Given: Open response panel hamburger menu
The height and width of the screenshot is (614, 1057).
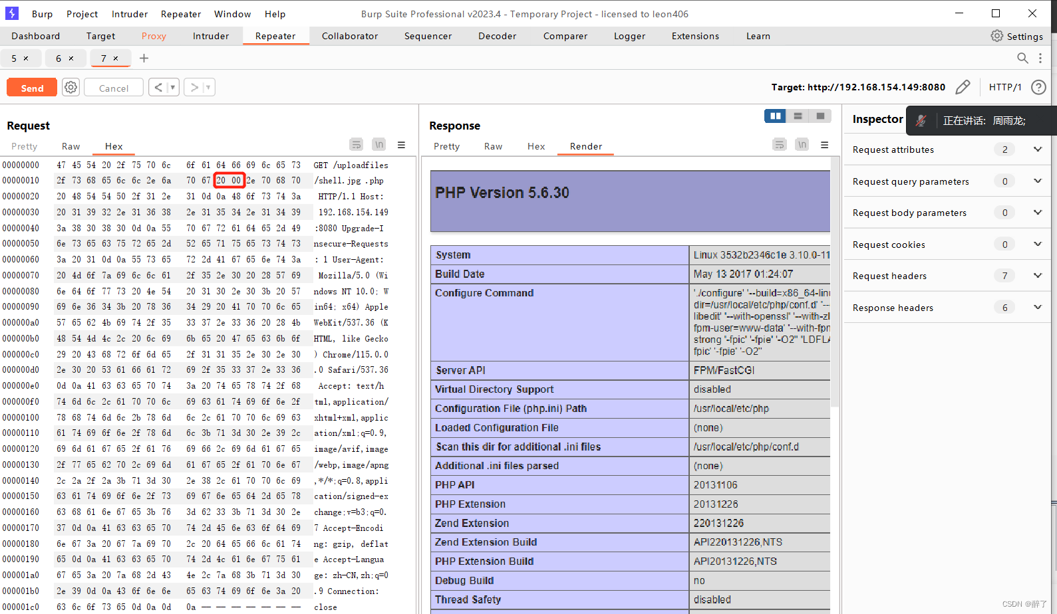Looking at the screenshot, I should [x=824, y=145].
